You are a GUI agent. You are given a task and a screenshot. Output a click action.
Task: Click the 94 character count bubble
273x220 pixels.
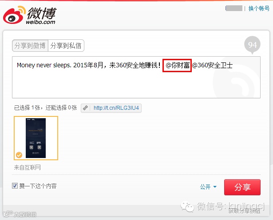pos(252,45)
